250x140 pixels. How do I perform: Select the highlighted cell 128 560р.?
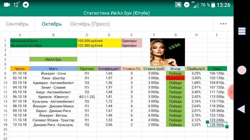click(217, 125)
